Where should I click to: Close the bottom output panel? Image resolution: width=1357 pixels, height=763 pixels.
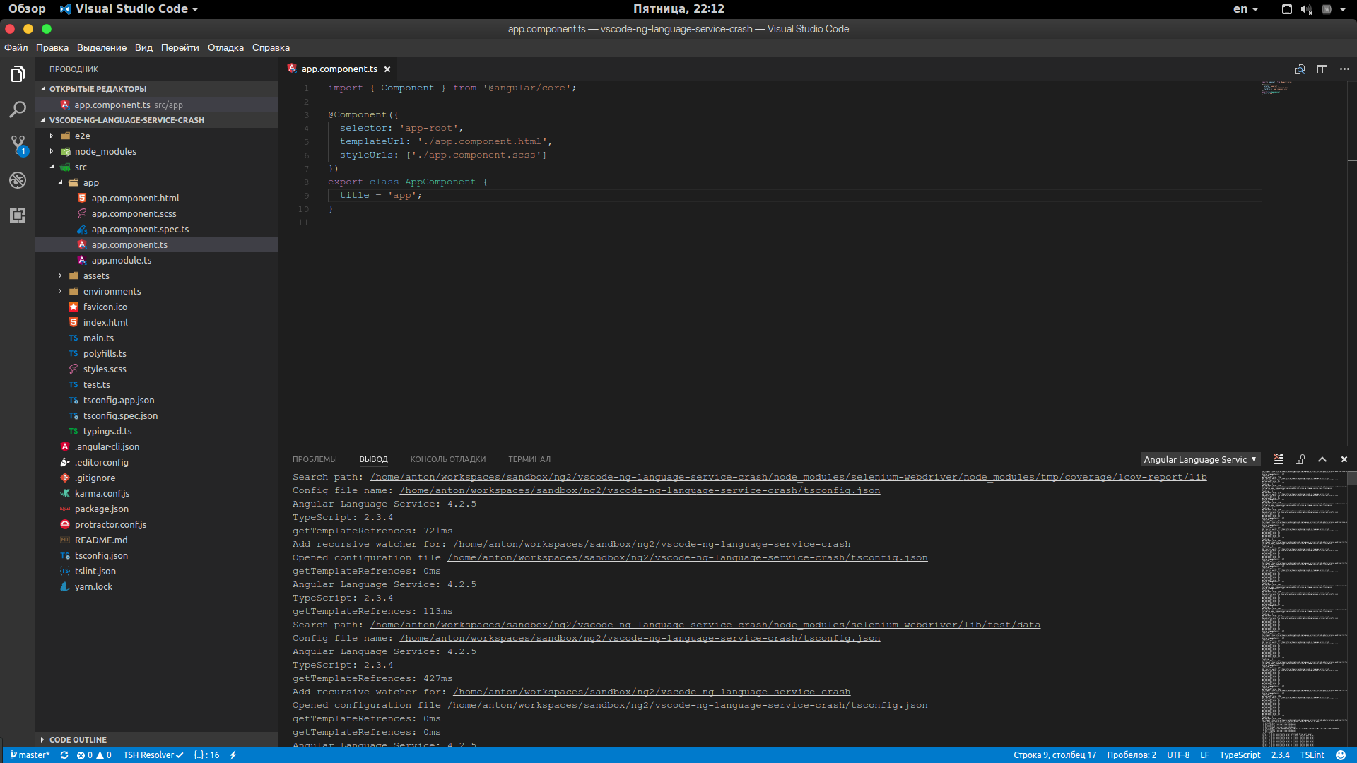(x=1344, y=459)
